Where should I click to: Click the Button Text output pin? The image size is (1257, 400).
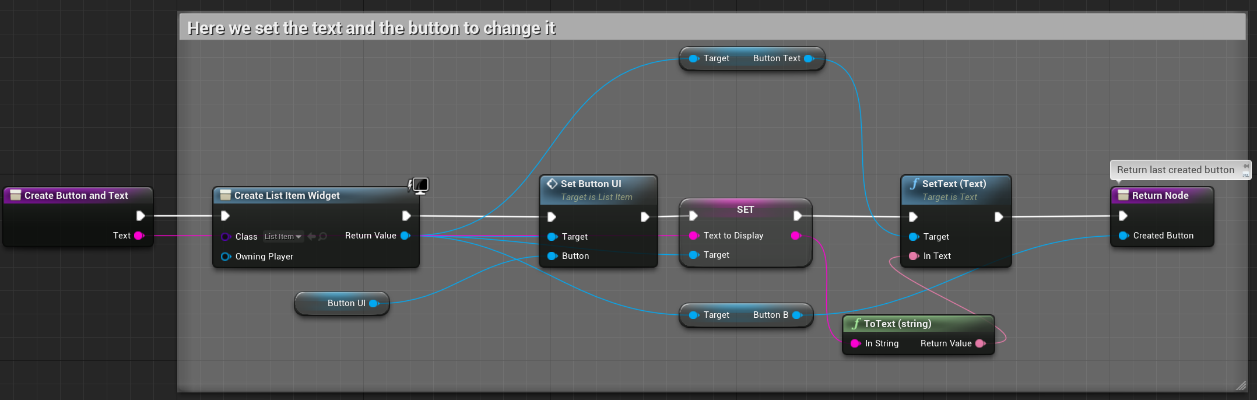coord(809,58)
